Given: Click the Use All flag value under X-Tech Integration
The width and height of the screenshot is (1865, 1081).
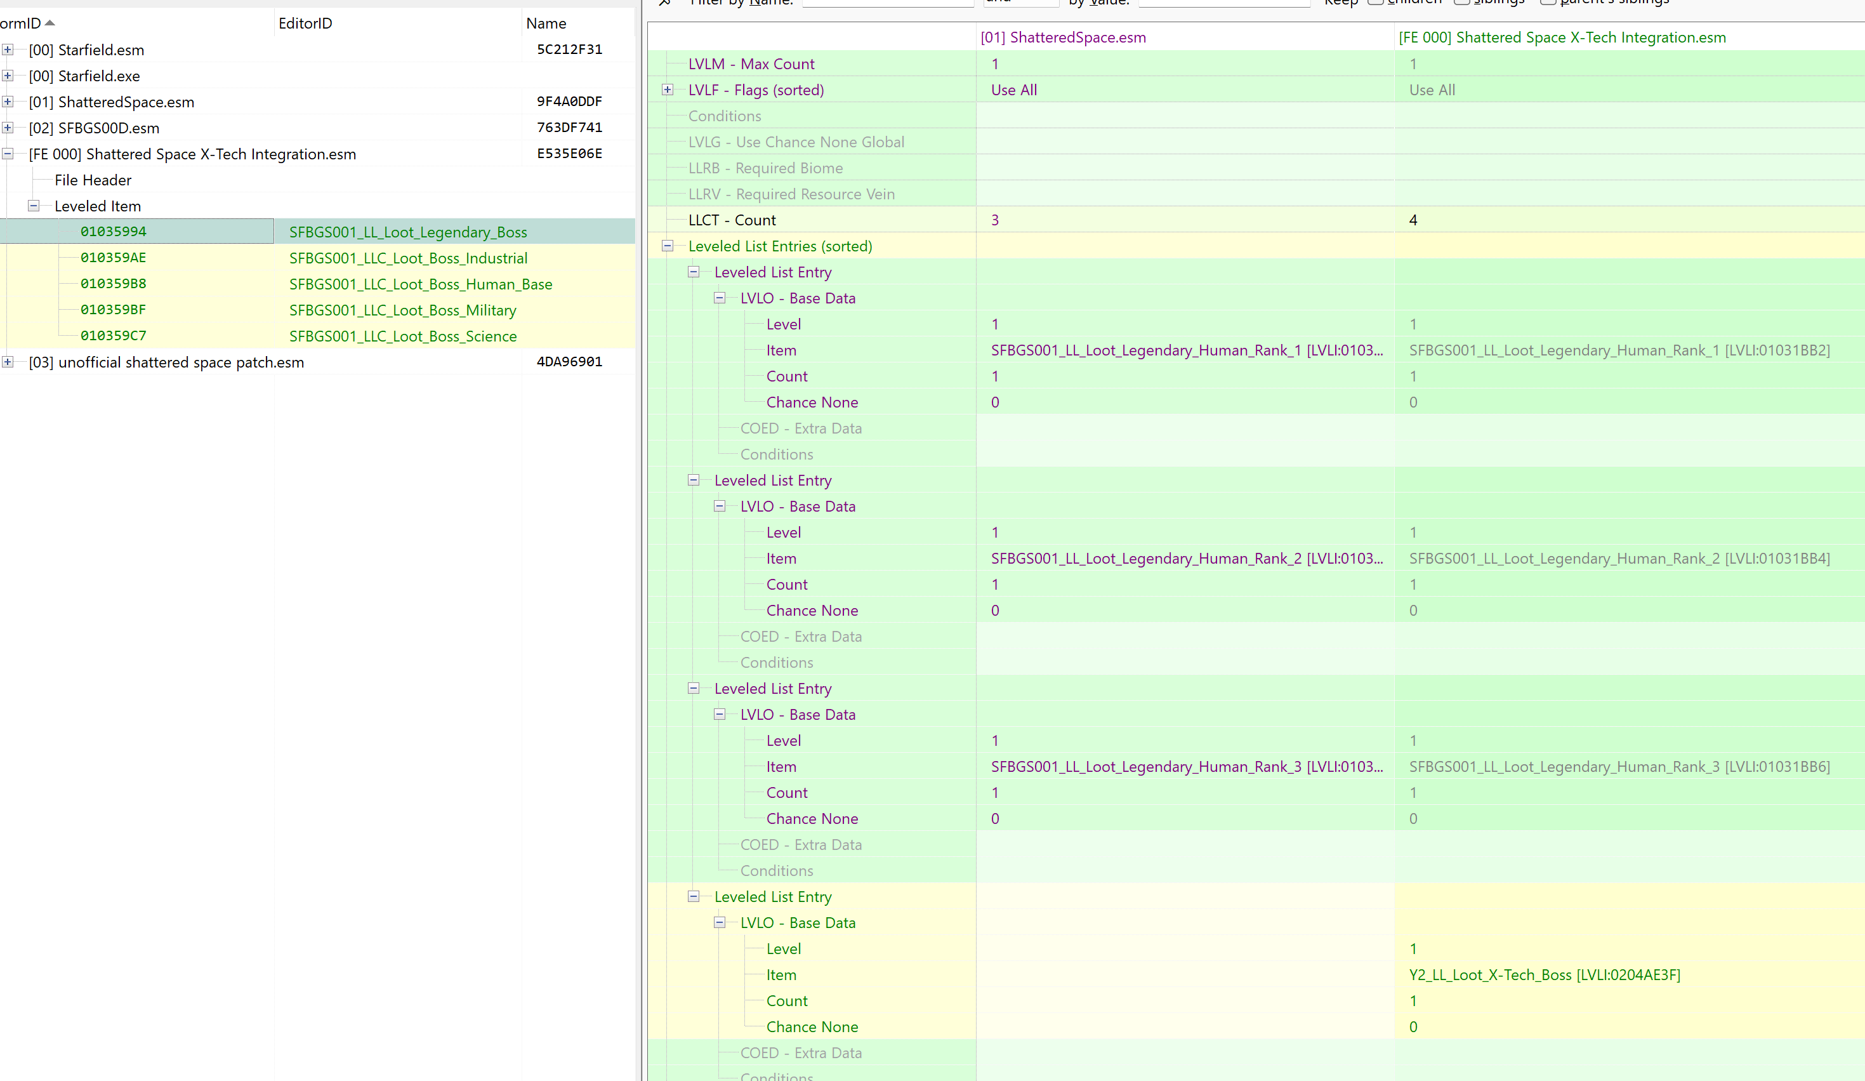Looking at the screenshot, I should (x=1432, y=90).
